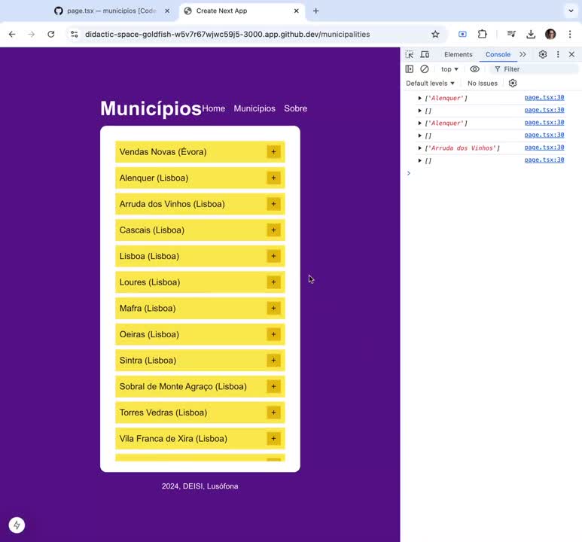Focus the console Filter input field

(535, 69)
